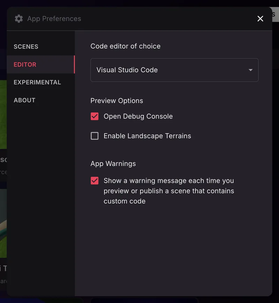The height and width of the screenshot is (303, 279).
Task: Click the App Preferences gear icon
Action: pos(19,19)
